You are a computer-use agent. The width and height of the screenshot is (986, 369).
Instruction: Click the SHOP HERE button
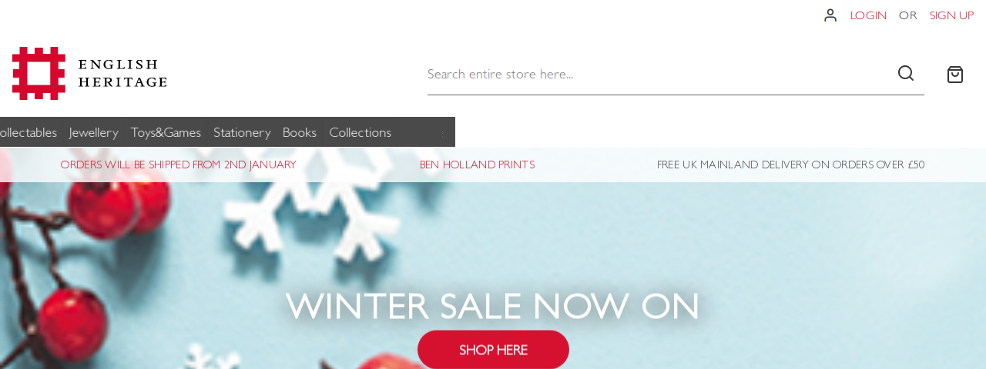coord(493,350)
